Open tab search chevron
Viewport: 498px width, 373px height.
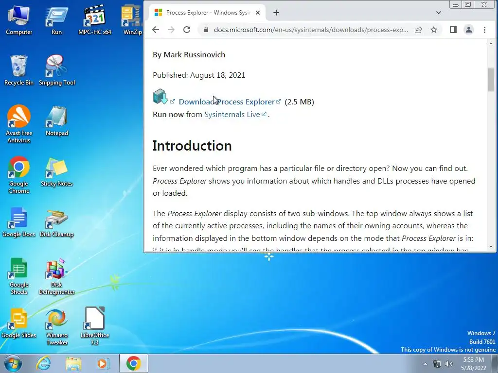(439, 13)
